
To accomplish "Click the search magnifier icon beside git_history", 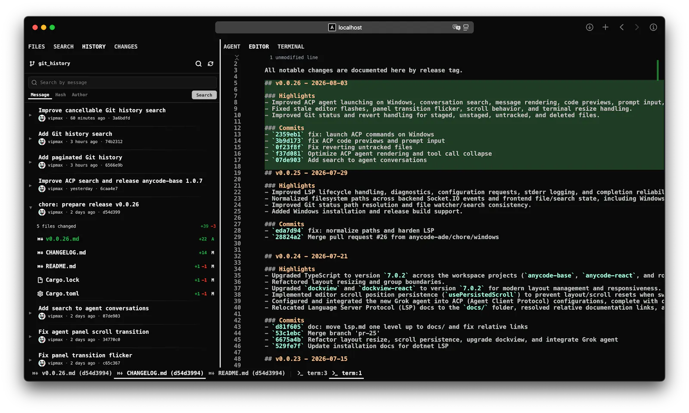I will [x=199, y=64].
